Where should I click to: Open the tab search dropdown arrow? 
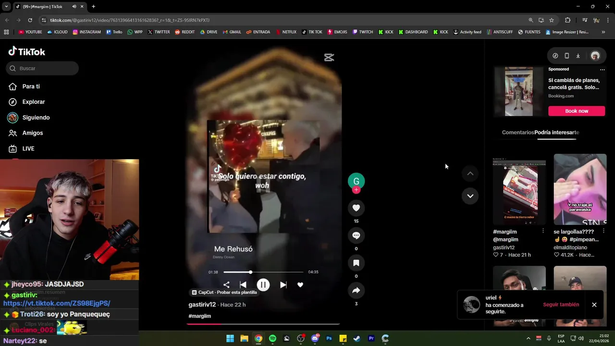(6, 7)
